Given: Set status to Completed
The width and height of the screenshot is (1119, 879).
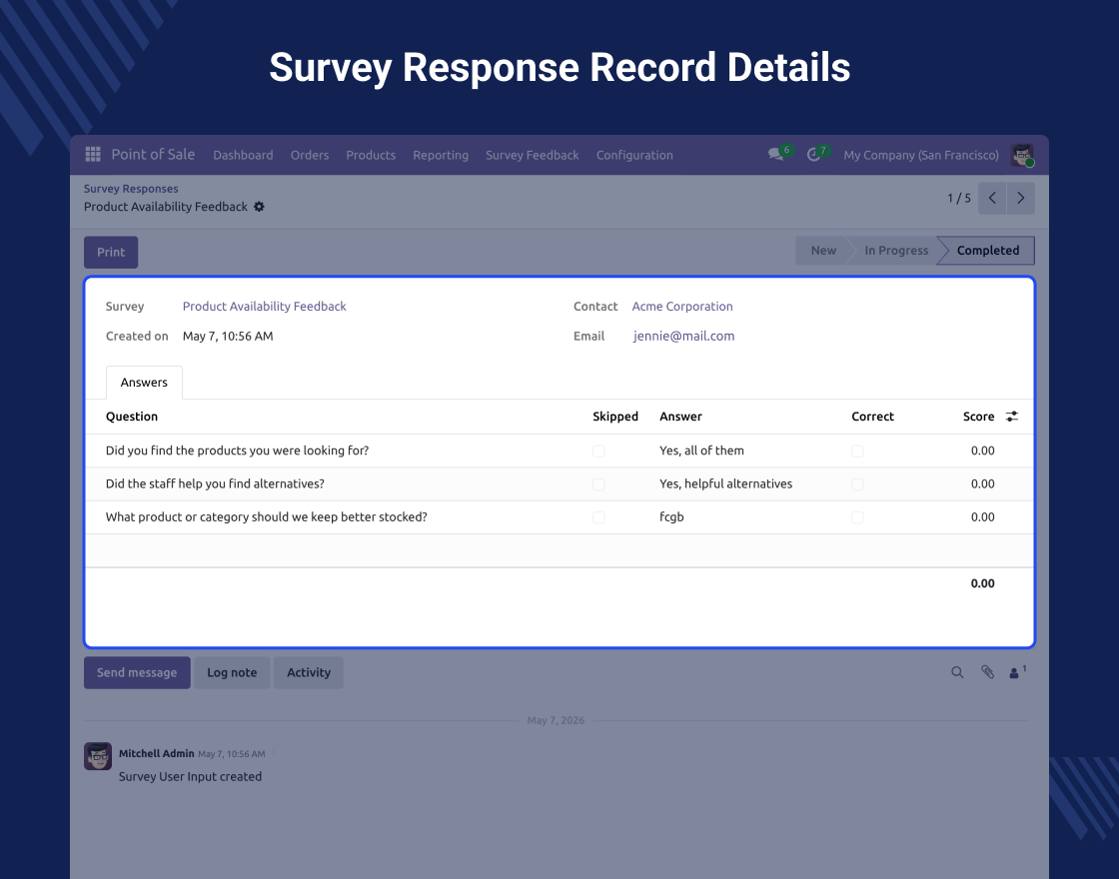Looking at the screenshot, I should [988, 251].
